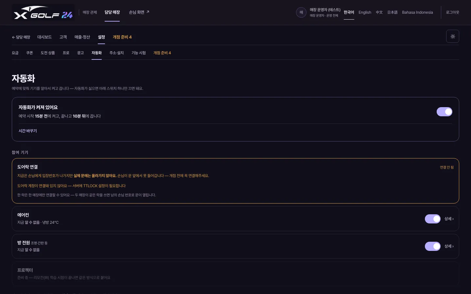Viewport: 471px width, 294px height.
Task: Click the 도어락 연결 card title
Action: tap(27, 167)
